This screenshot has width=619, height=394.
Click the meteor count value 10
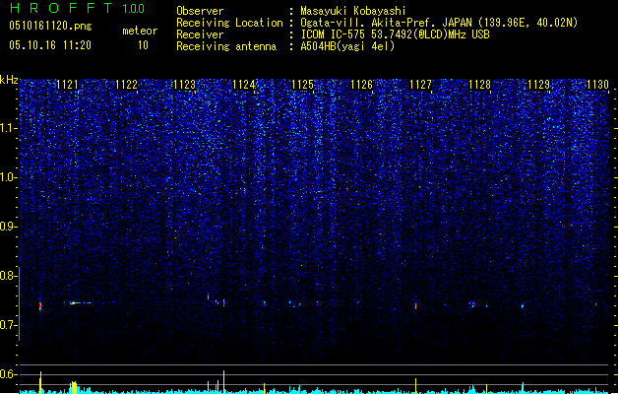143,45
